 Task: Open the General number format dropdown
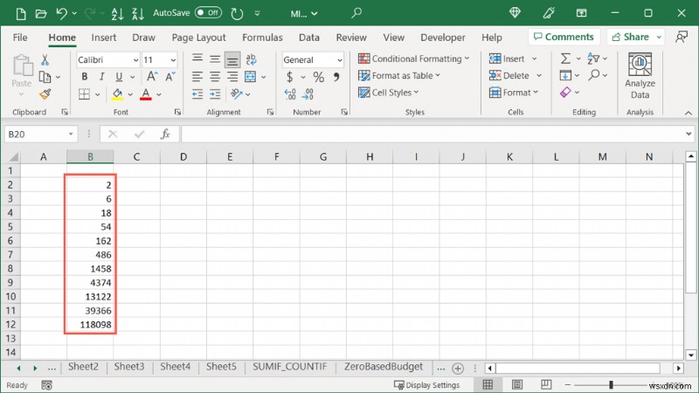pyautogui.click(x=340, y=59)
